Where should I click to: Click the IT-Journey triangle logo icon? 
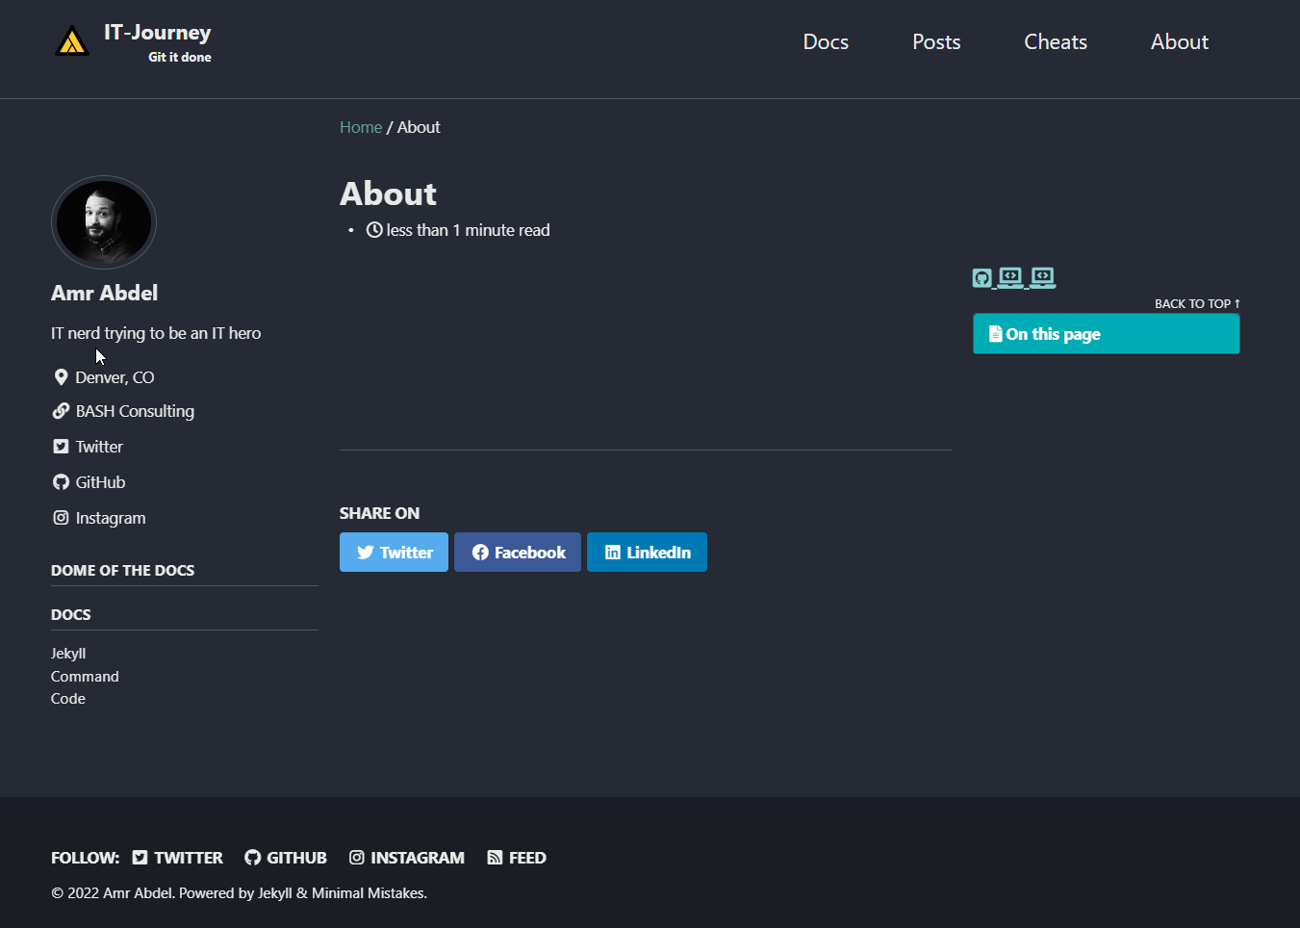[x=72, y=41]
